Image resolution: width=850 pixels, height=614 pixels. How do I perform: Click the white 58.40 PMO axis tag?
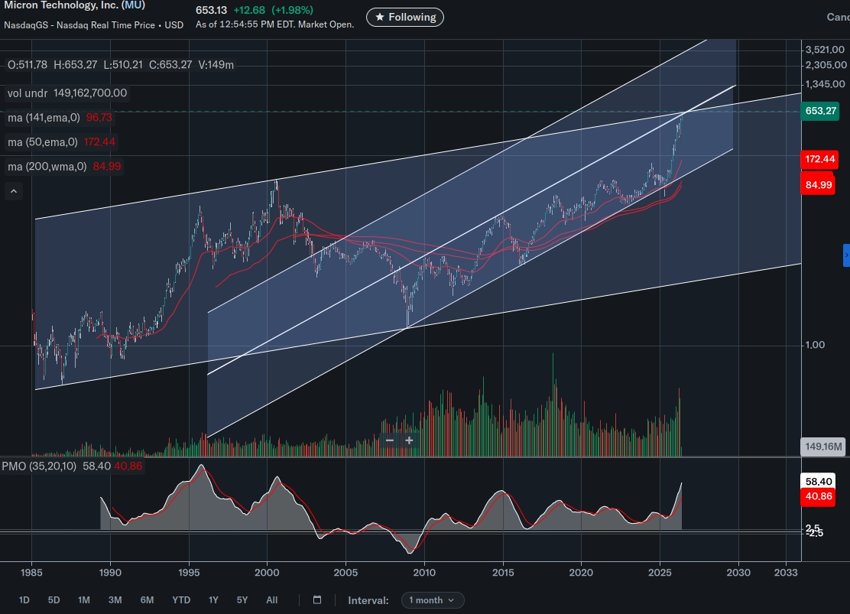click(x=819, y=482)
